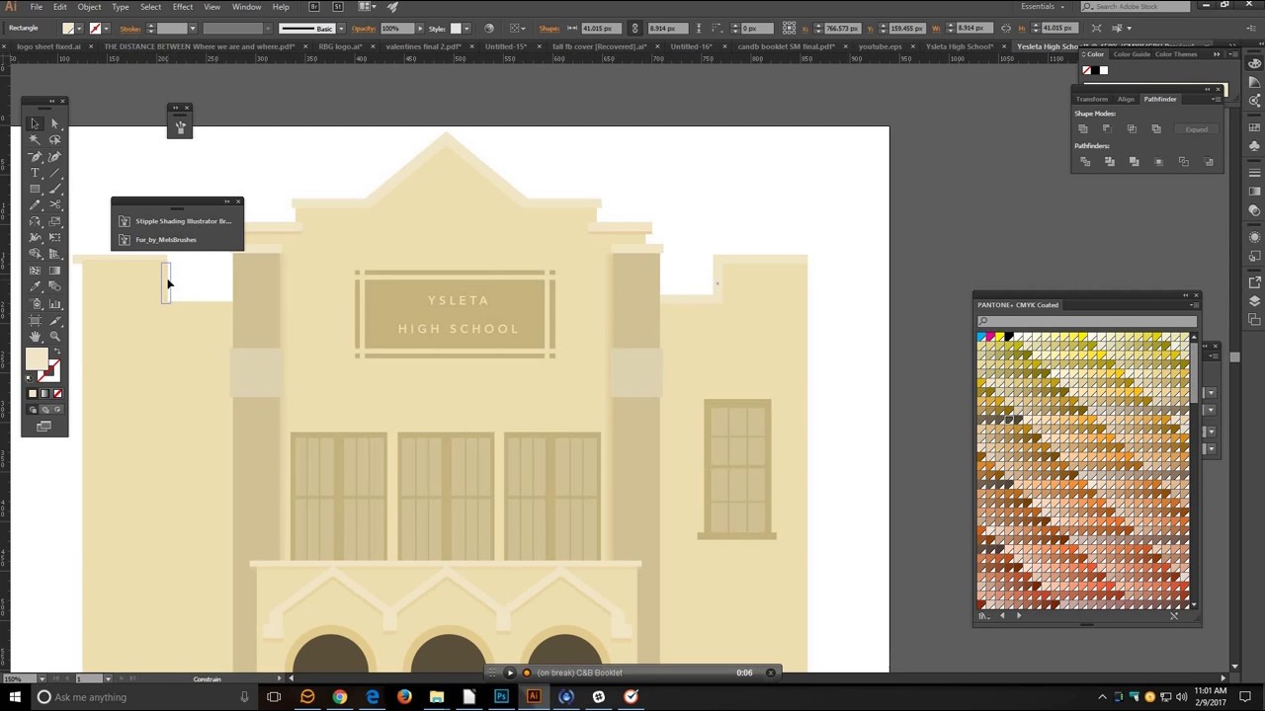Viewport: 1265px width, 711px height.
Task: Select the Scissors tool
Action: [x=55, y=204]
